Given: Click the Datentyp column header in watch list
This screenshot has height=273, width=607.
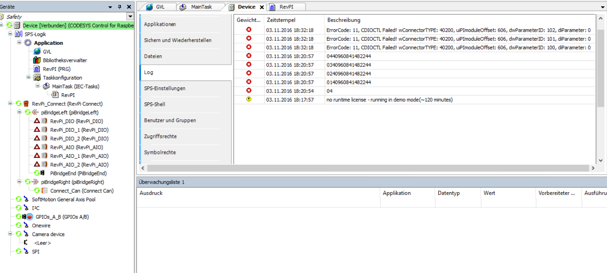Looking at the screenshot, I should point(458,193).
